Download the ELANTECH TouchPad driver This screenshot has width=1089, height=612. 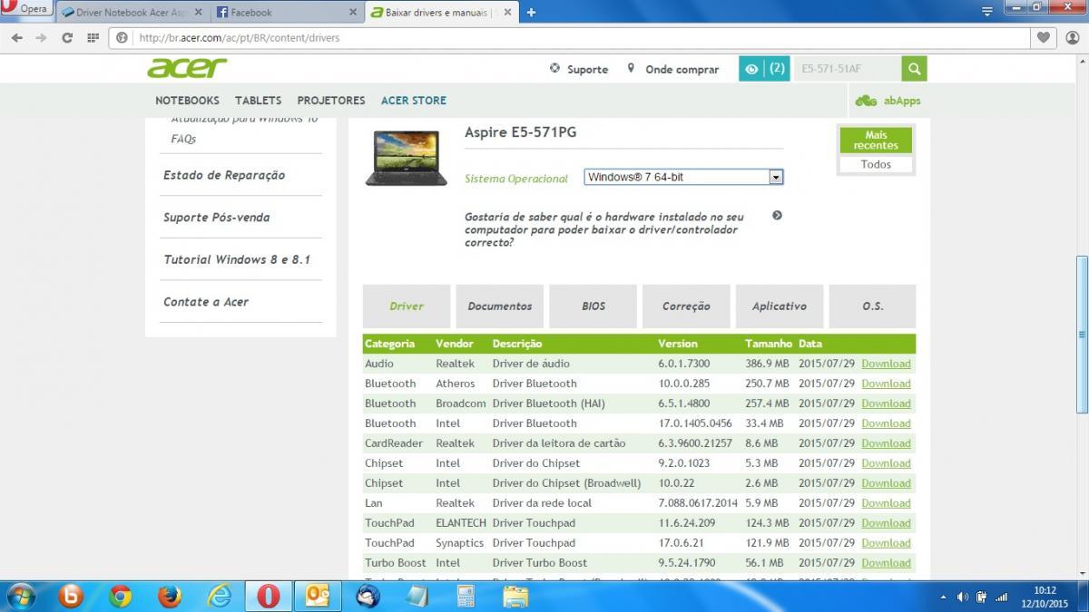click(x=886, y=523)
